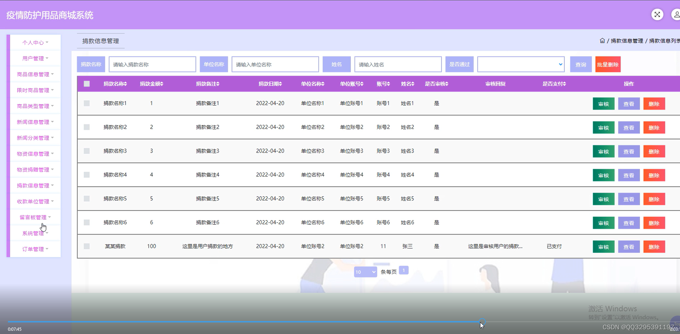Toggle the select-all checkbox in table header
The height and width of the screenshot is (334, 680).
pos(87,84)
